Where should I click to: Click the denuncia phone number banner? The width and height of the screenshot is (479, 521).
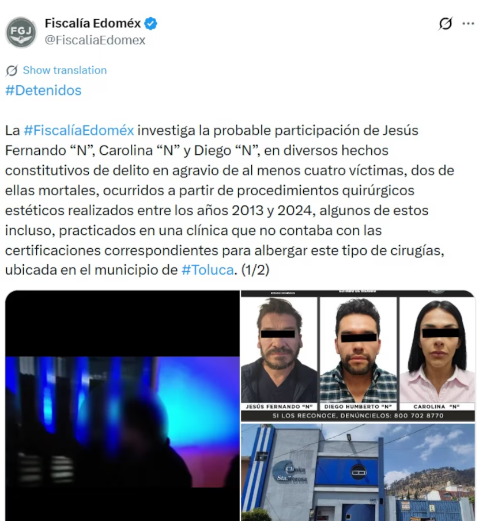pyautogui.click(x=358, y=416)
